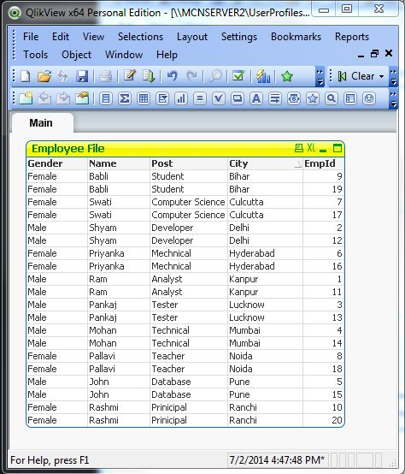The width and height of the screenshot is (405, 474).
Task: Open the Window menu
Action: [124, 55]
